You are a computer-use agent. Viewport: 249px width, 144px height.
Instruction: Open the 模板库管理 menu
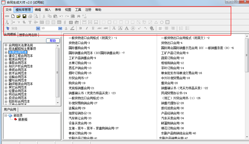(x=23, y=10)
